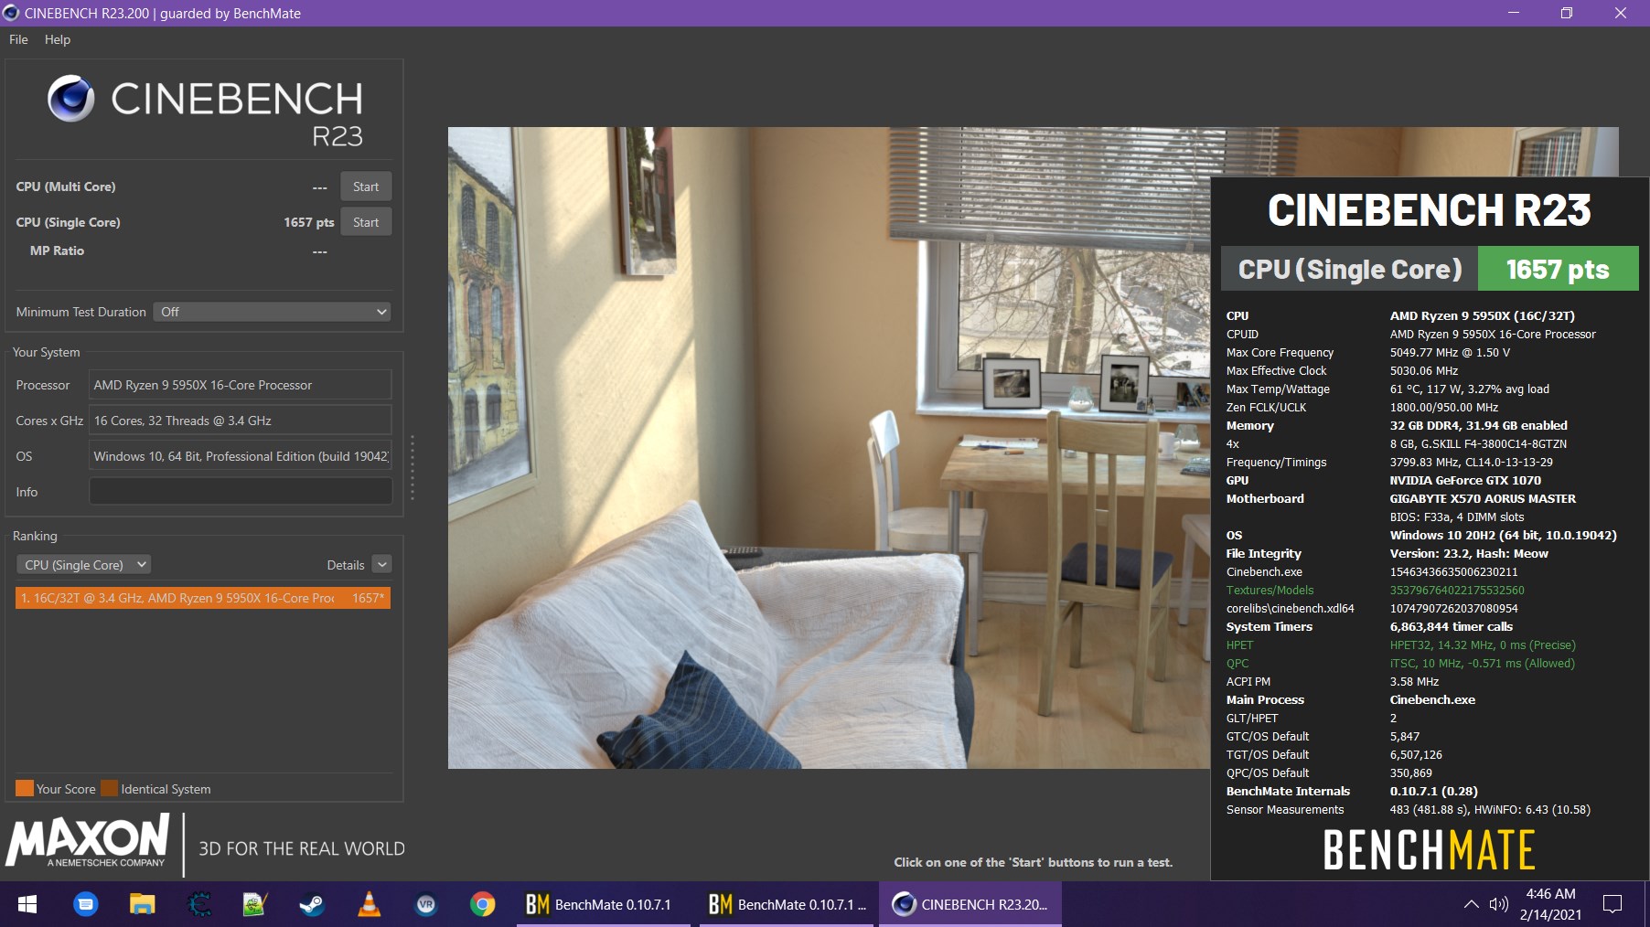The width and height of the screenshot is (1650, 927).
Task: Open the green notepad app on taskbar
Action: click(x=255, y=904)
